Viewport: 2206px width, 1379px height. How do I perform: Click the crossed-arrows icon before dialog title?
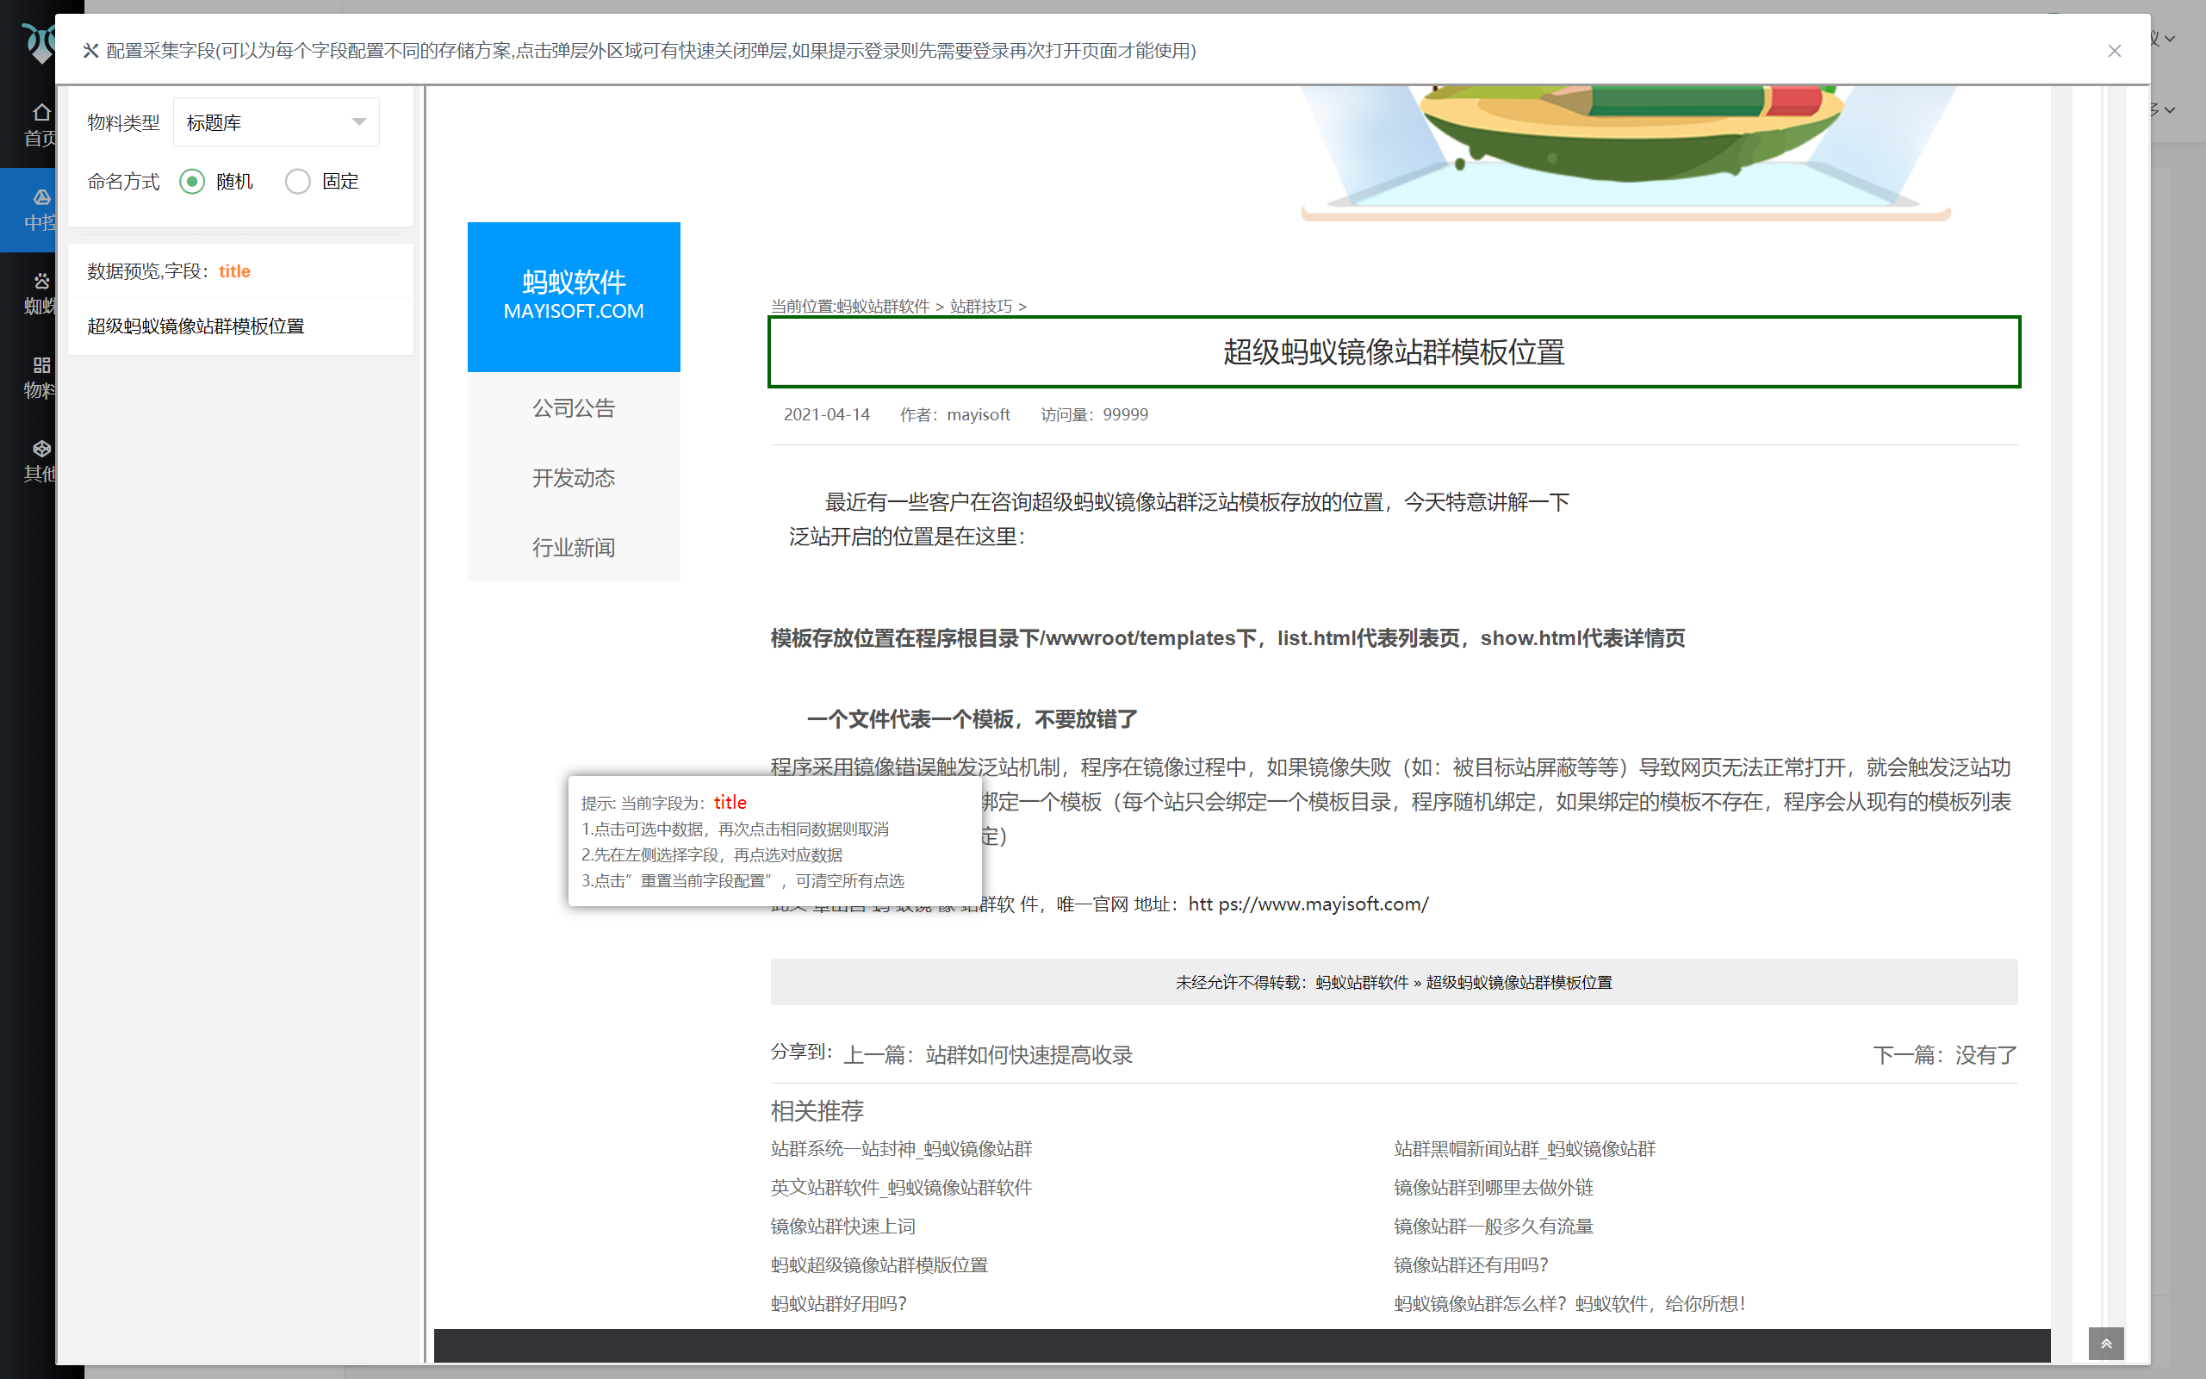coord(91,51)
